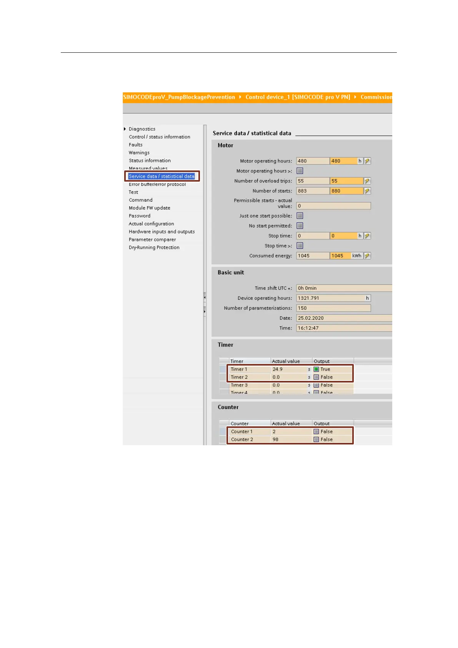The height and width of the screenshot is (648, 458).
Task: Click the lower navigation pane collapse arrow
Action: 205,311
